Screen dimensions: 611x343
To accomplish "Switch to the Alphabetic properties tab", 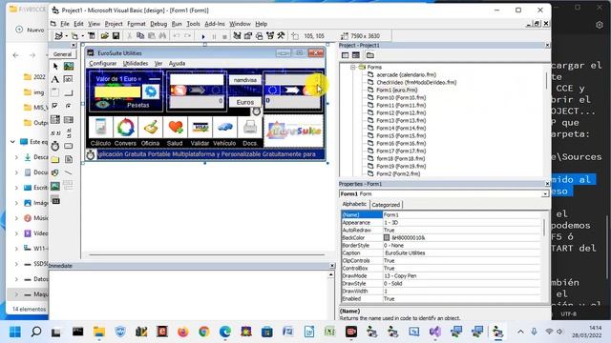I will [354, 204].
